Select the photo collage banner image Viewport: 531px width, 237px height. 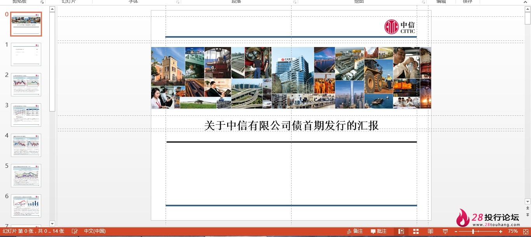[x=291, y=78]
